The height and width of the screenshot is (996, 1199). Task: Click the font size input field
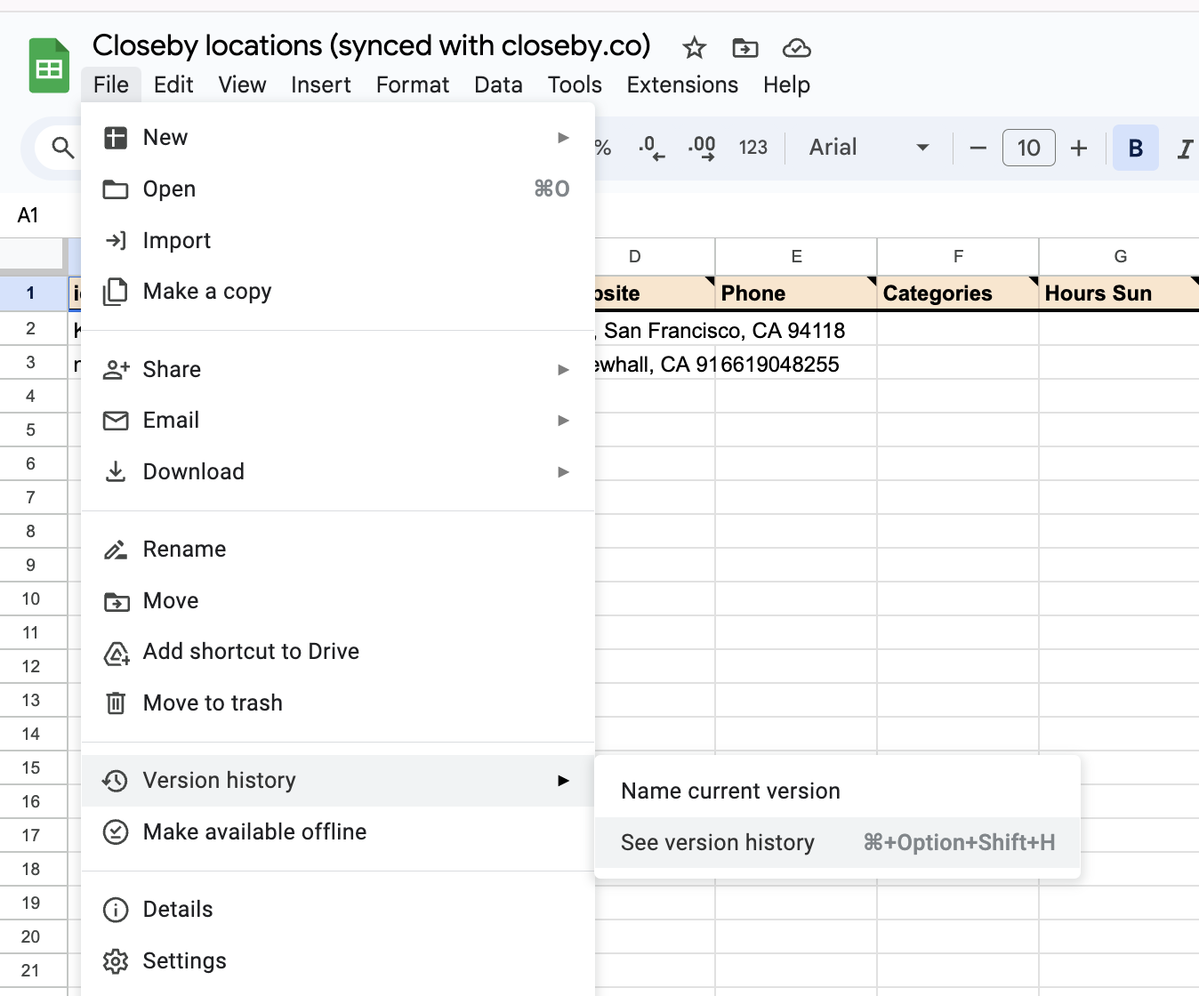coord(1028,149)
